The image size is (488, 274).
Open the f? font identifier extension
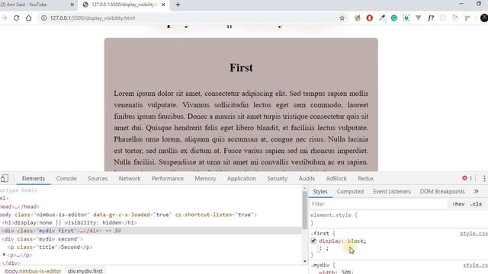click(431, 18)
